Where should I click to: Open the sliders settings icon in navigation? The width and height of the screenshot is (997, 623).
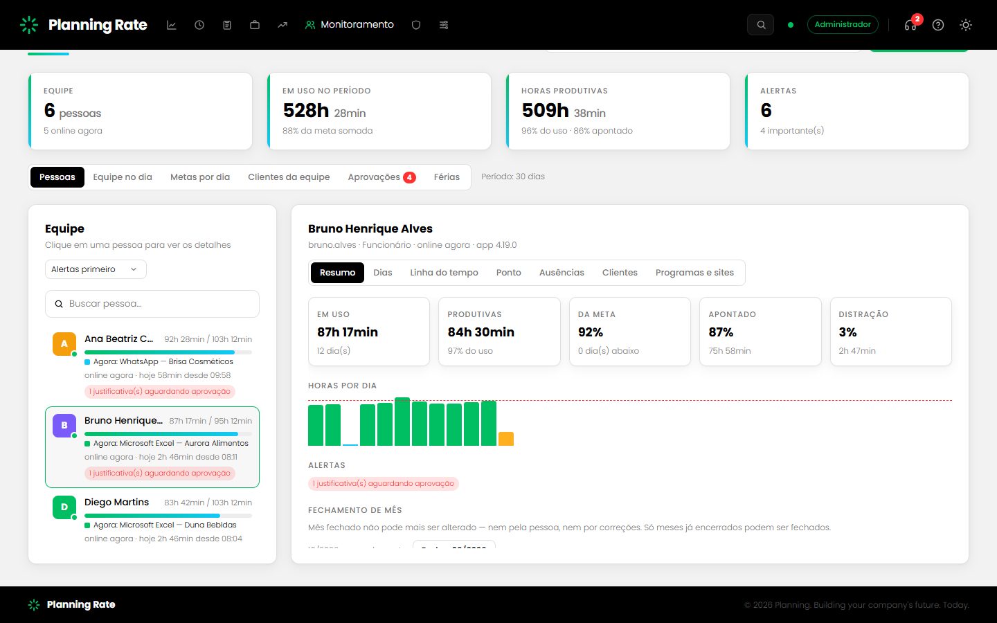[444, 25]
